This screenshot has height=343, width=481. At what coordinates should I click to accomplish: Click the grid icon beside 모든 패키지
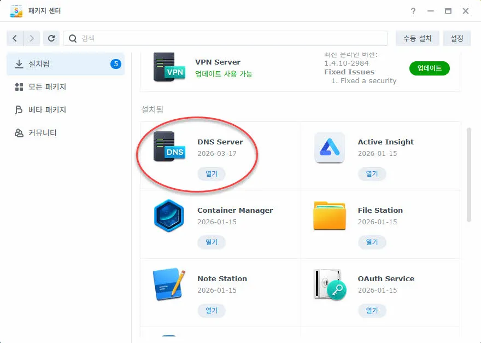(x=19, y=87)
